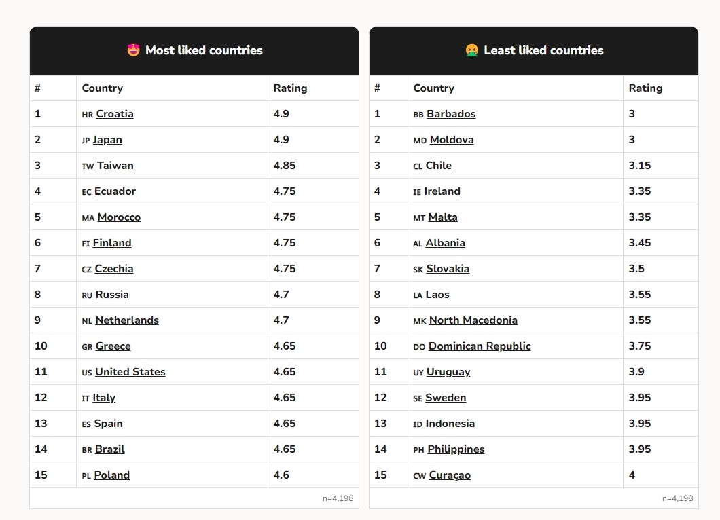
Task: Open the Barbados link
Action: (451, 114)
